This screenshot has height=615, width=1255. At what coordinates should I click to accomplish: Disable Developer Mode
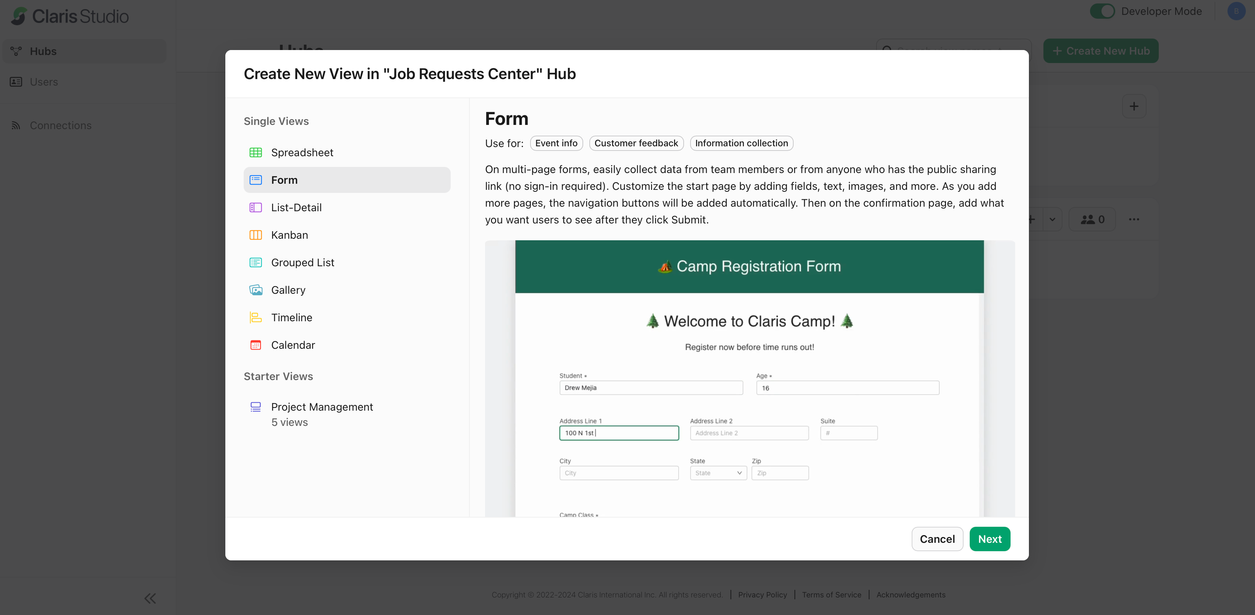pyautogui.click(x=1103, y=11)
